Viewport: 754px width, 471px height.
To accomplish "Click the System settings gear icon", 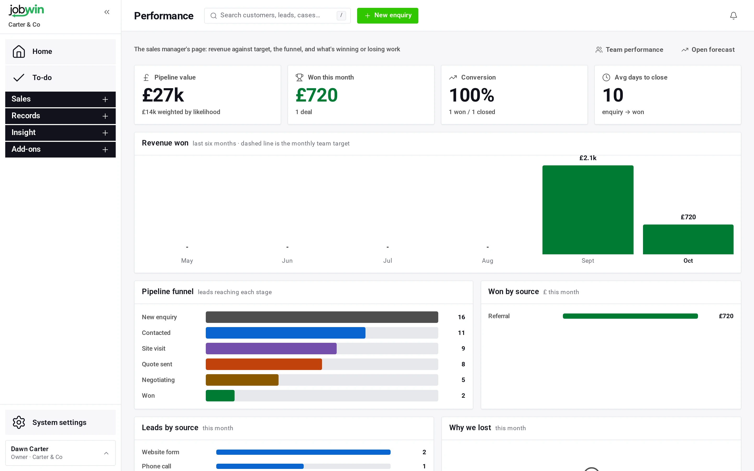I will [x=19, y=422].
